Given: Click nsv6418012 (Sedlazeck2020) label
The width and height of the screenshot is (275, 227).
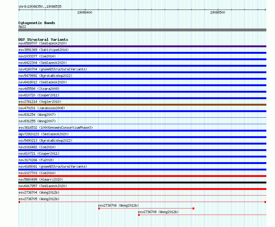Looking at the screenshot, I should [x=43, y=82].
